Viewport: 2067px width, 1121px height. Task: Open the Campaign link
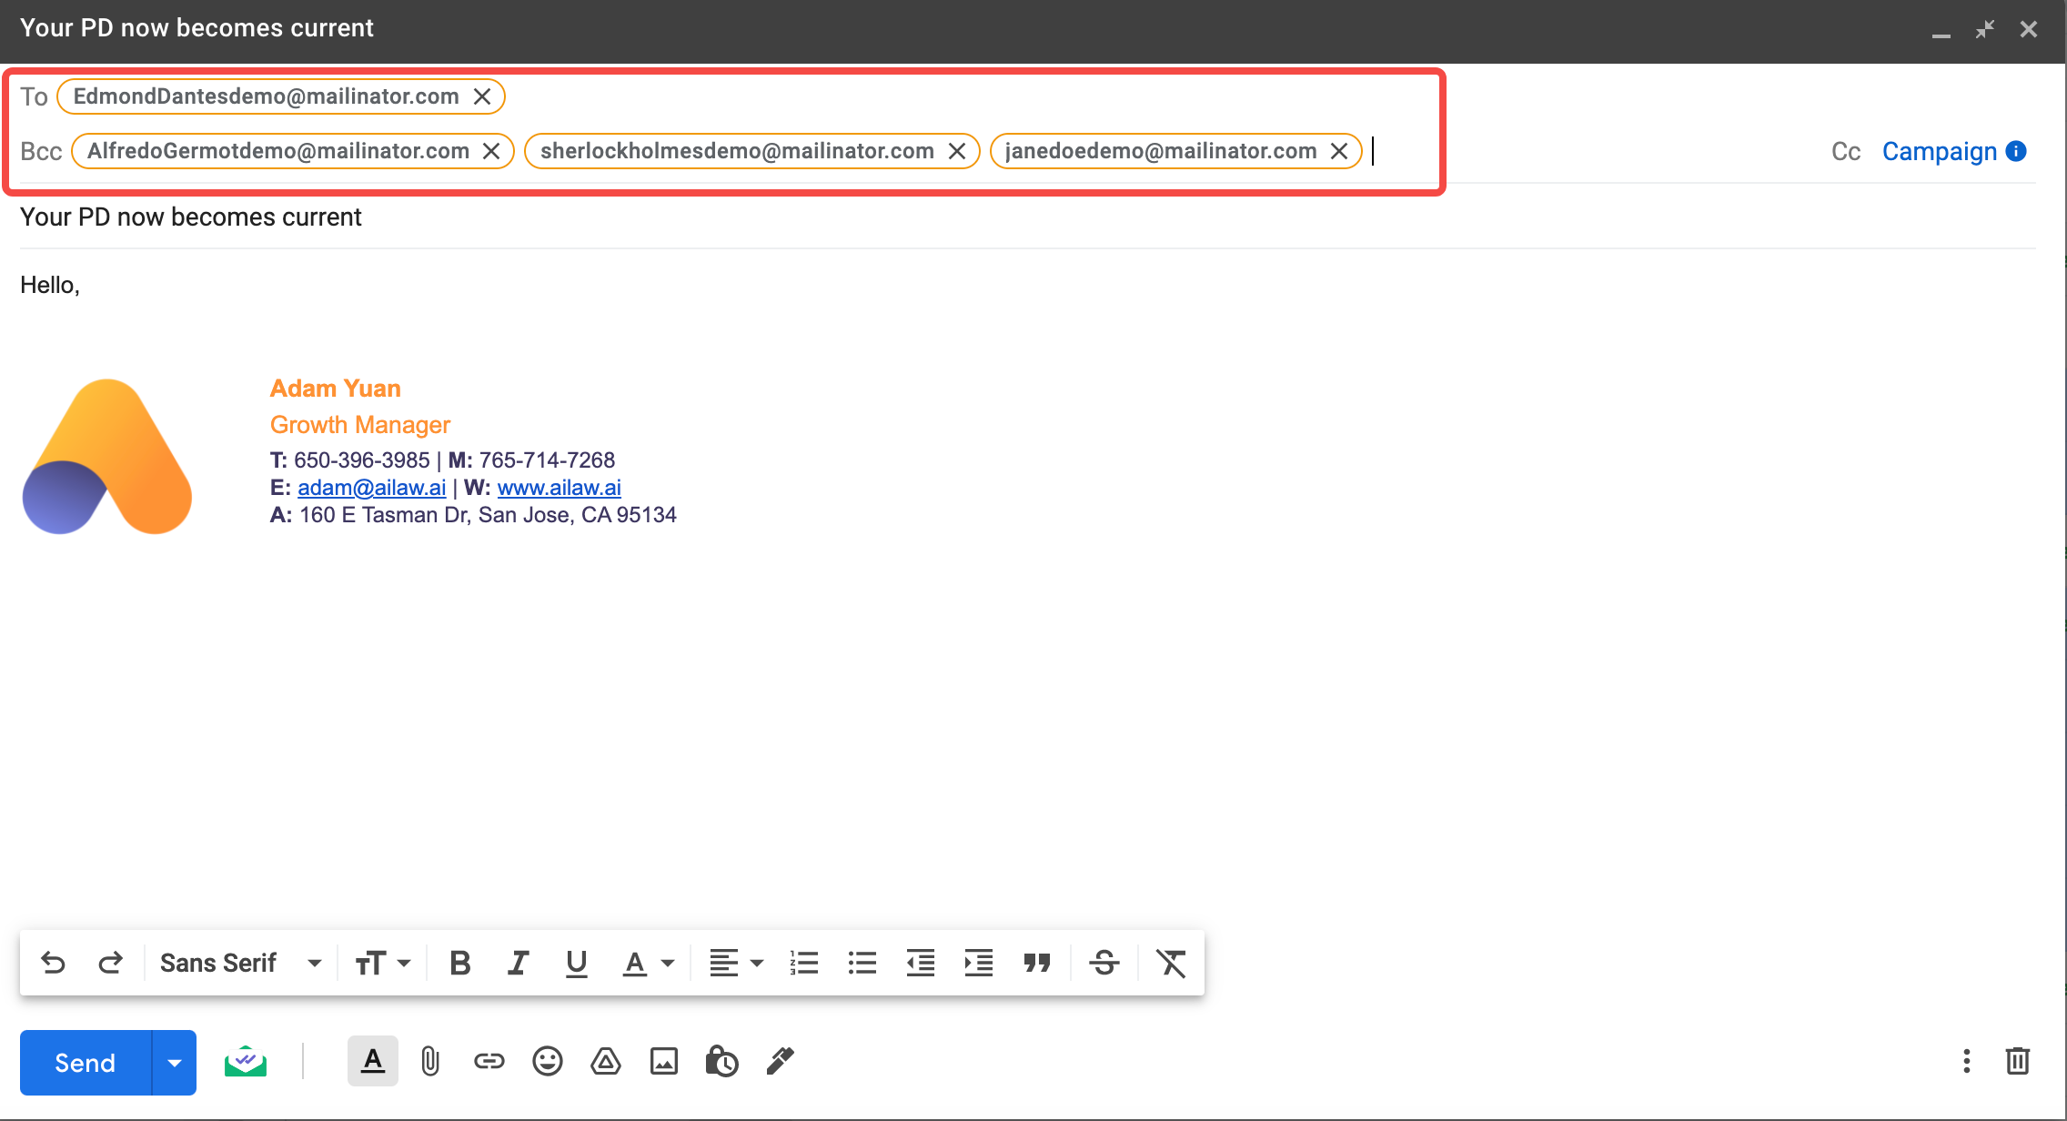[1939, 152]
